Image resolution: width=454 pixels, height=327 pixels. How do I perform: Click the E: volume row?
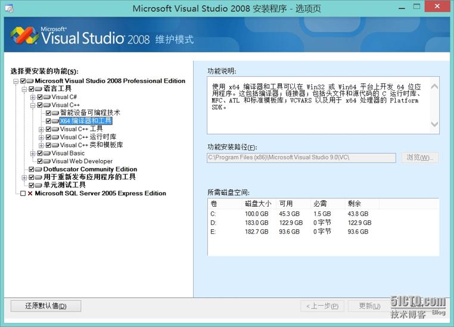tap(323, 232)
